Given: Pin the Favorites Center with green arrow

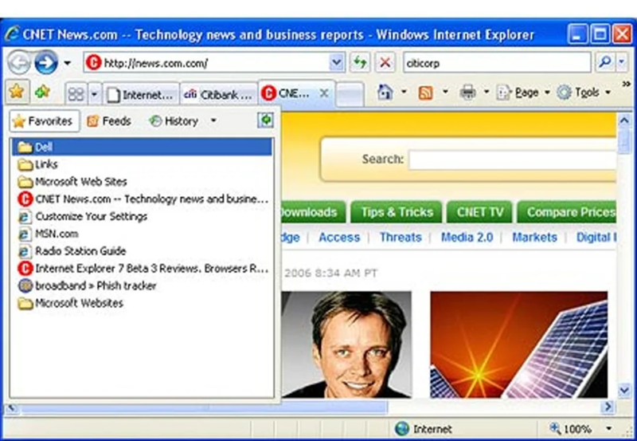Looking at the screenshot, I should coord(265,120).
